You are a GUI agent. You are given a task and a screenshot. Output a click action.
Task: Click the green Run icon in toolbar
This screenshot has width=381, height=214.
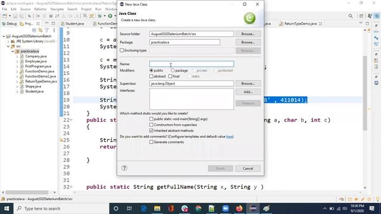click(110, 16)
